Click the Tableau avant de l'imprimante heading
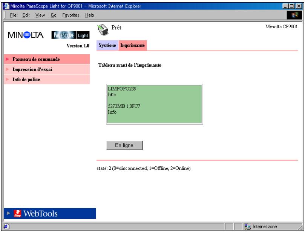The image size is (305, 232). click(x=130, y=65)
